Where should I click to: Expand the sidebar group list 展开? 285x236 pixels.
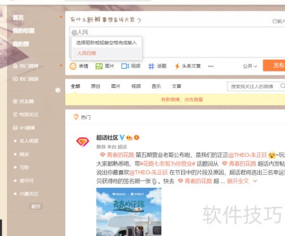click(x=35, y=206)
